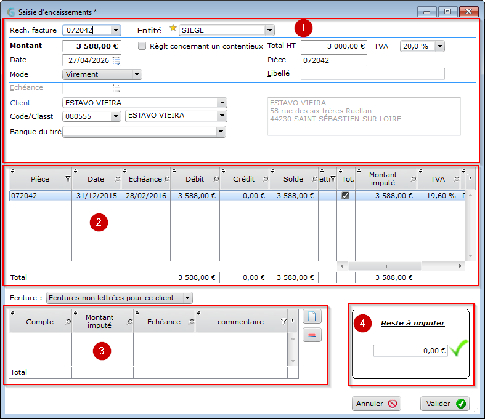The height and width of the screenshot is (419, 485).
Task: Open the Client link
Action: pos(20,103)
